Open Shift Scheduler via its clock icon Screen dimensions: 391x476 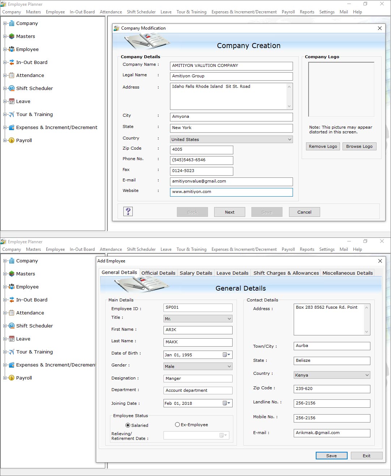coord(11,88)
